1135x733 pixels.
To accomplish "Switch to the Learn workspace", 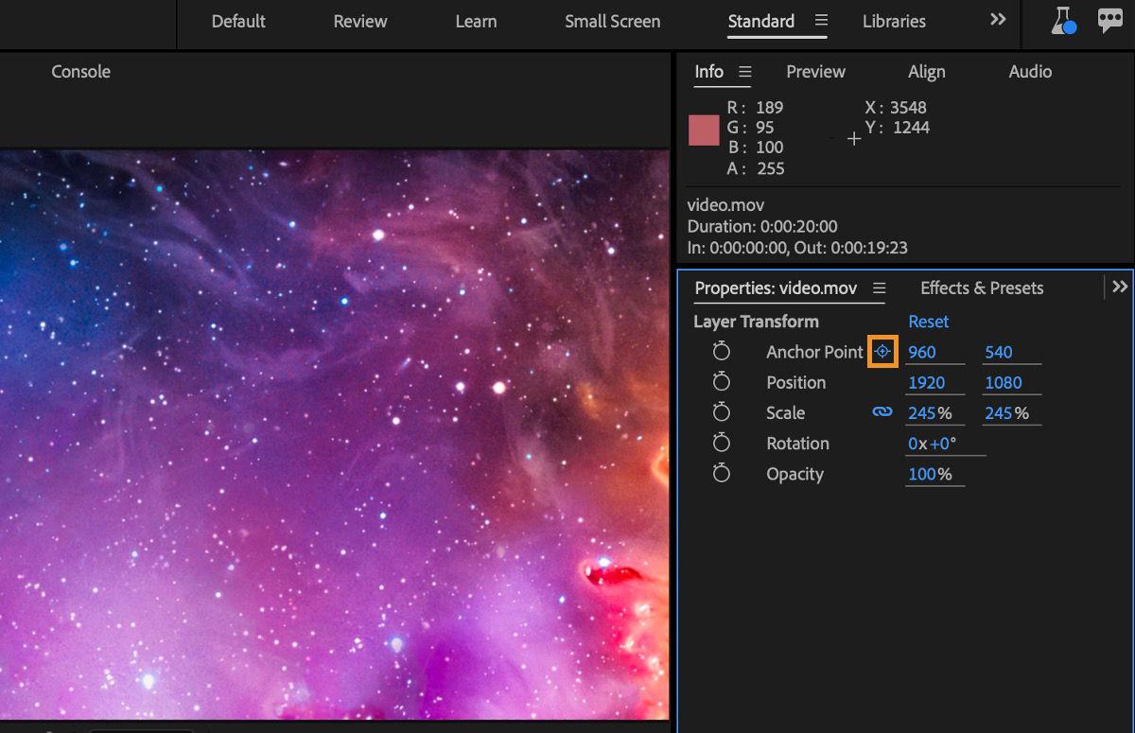I will 476,21.
